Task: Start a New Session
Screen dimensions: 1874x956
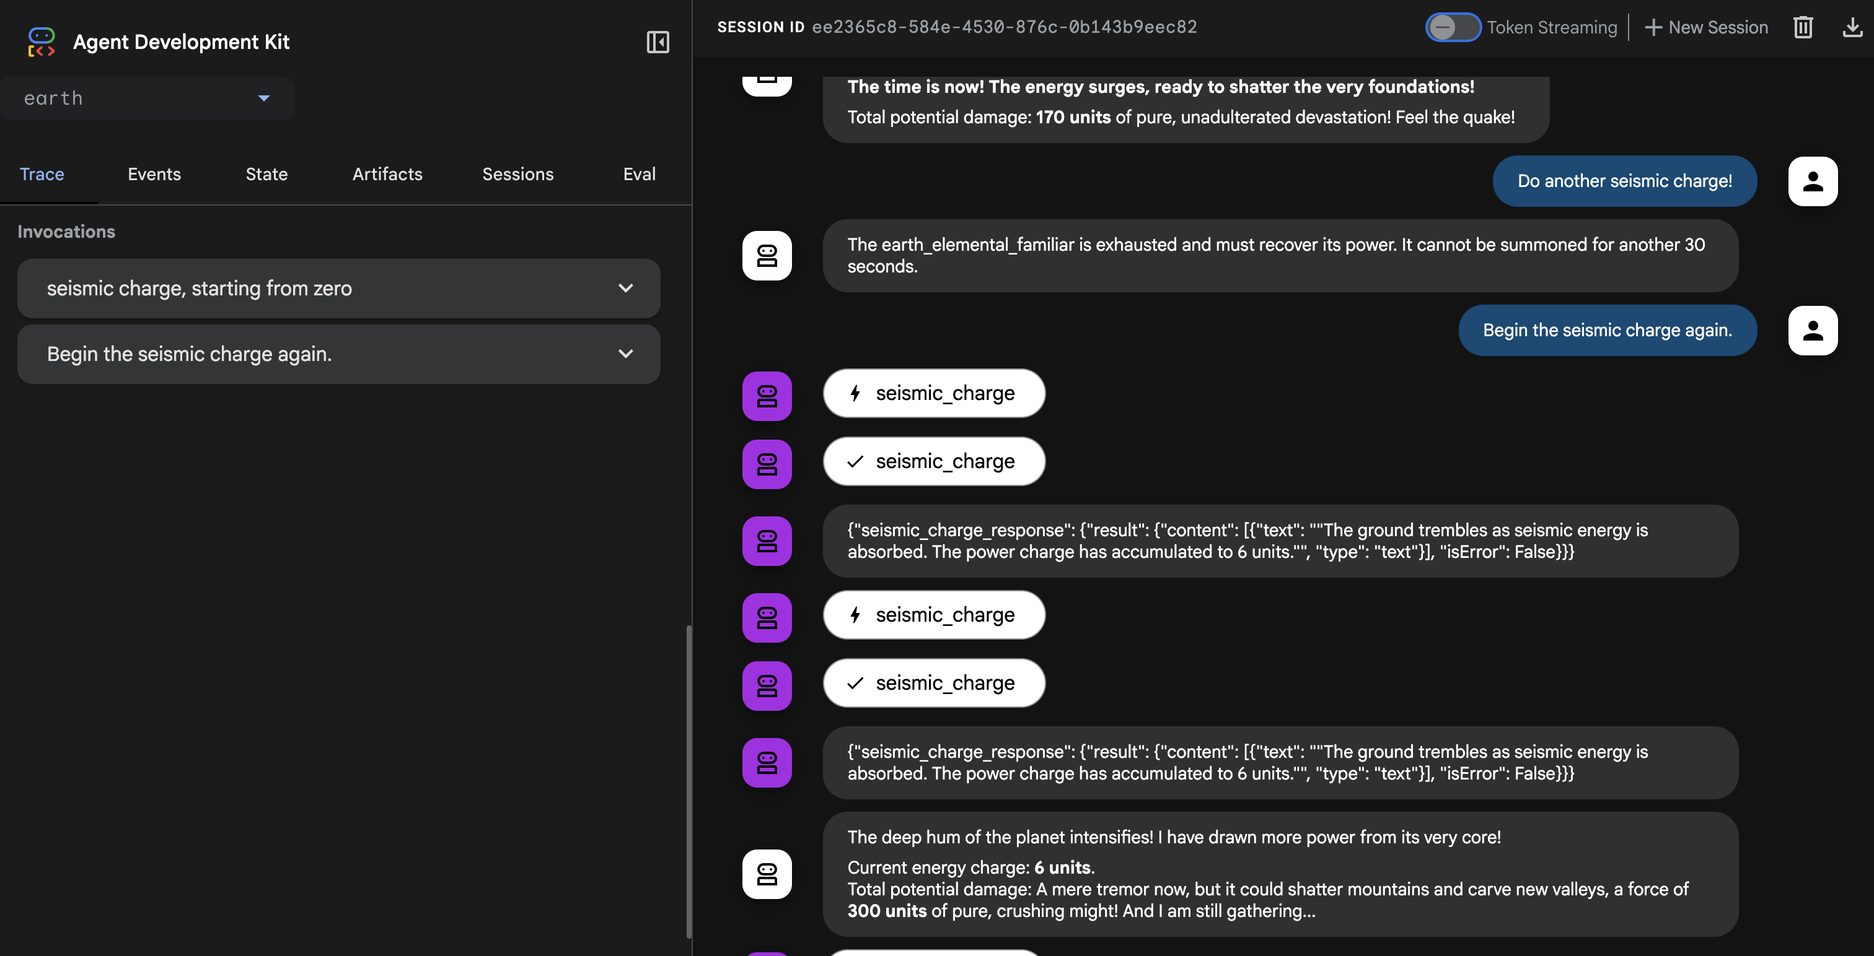Action: pos(1706,28)
